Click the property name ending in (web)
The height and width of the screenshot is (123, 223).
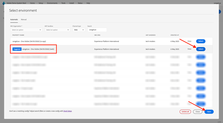[x=38, y=49]
